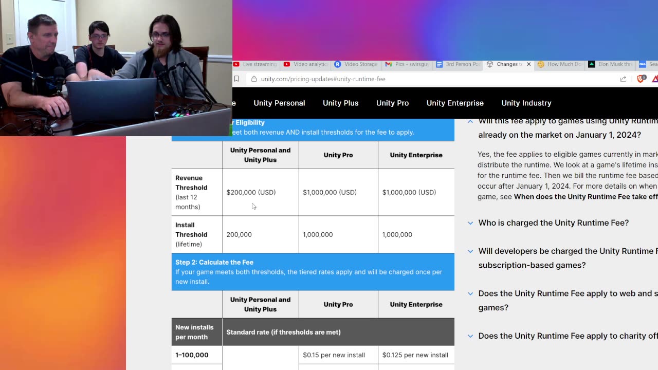Click 'When does the Unity Runtime Fee take' link
The height and width of the screenshot is (370, 658).
click(586, 196)
